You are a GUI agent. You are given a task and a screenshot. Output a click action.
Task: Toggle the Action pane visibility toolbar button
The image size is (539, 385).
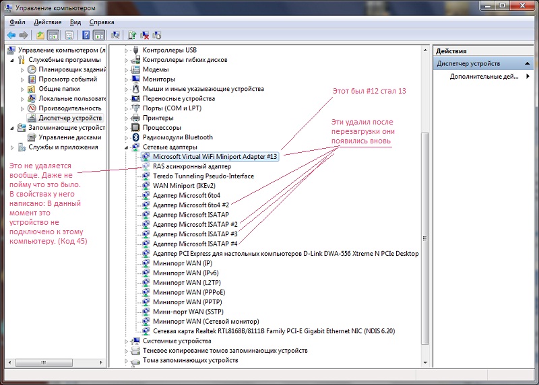[x=98, y=35]
